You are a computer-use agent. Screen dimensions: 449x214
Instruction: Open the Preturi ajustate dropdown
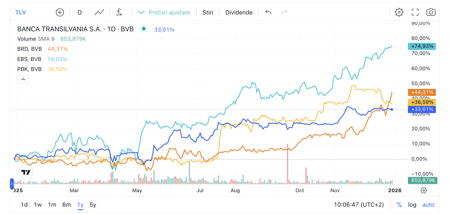[164, 12]
